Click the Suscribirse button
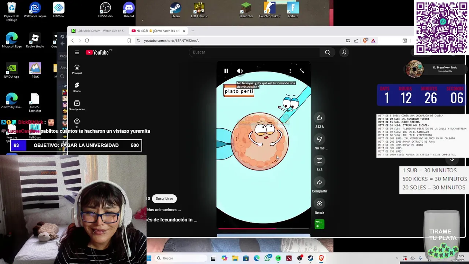Screen dimensions: 469x264 click(x=164, y=198)
